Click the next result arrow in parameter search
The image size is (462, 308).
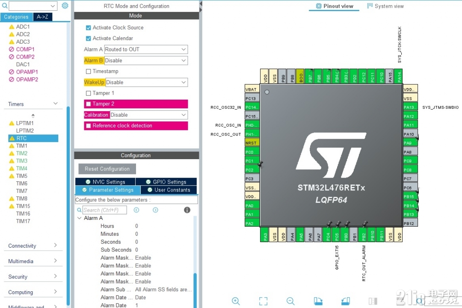point(155,210)
